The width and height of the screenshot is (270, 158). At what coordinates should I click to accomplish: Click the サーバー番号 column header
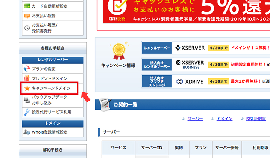tap(227, 148)
